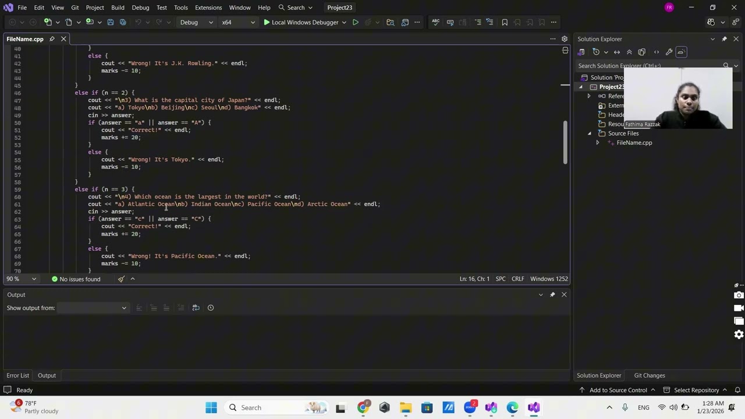Switch to Git Changes tab
Screen dimensions: 745x419
click(x=650, y=375)
